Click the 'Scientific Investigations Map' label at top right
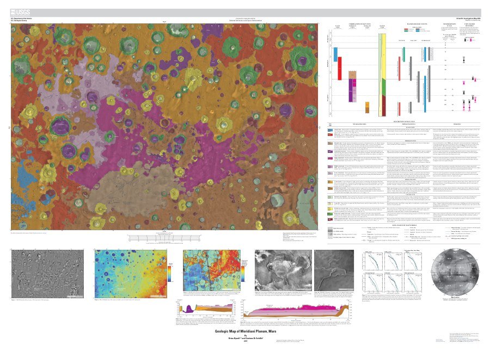 coord(468,19)
